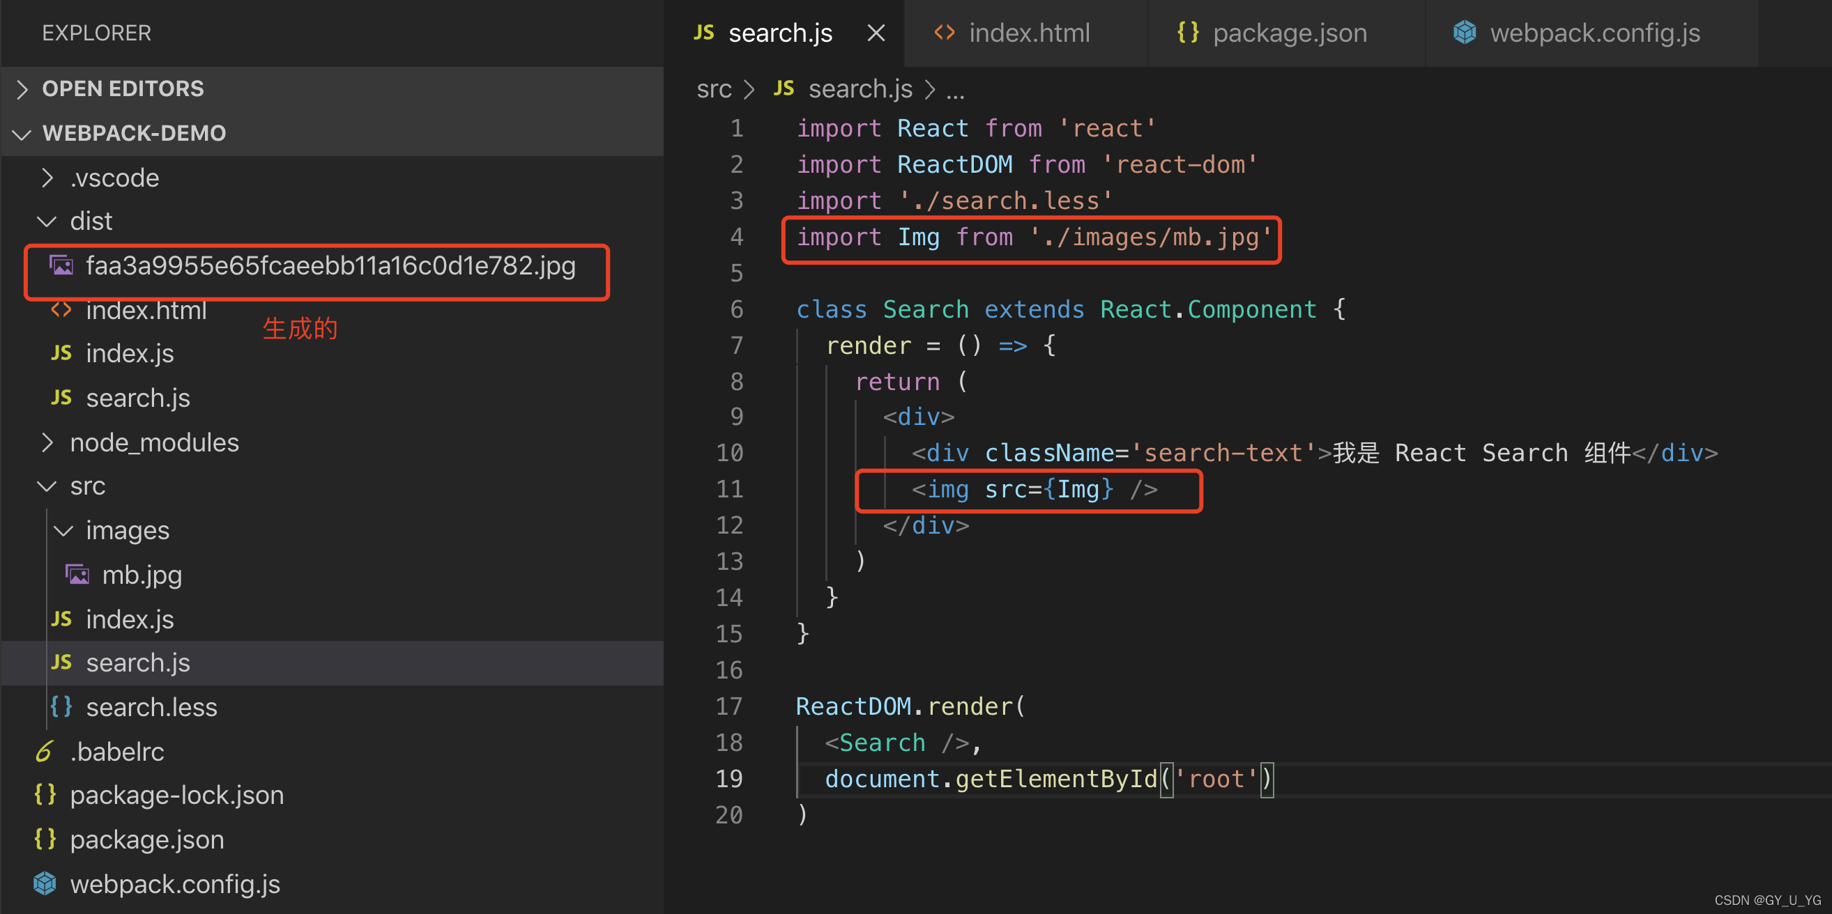Viewport: 1832px width, 914px height.
Task: Click the HTML icon on index.html tab
Action: tap(945, 32)
